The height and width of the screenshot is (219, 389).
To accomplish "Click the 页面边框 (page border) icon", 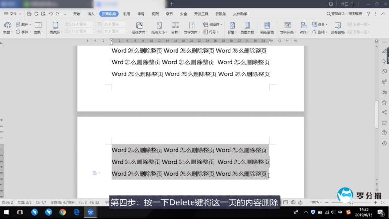I will (x=247, y=27).
